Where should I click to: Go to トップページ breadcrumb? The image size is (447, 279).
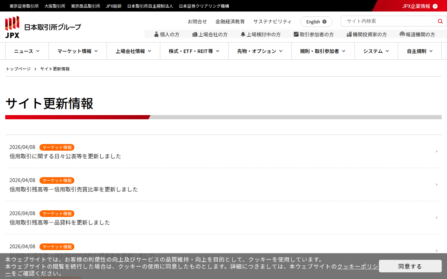[18, 69]
